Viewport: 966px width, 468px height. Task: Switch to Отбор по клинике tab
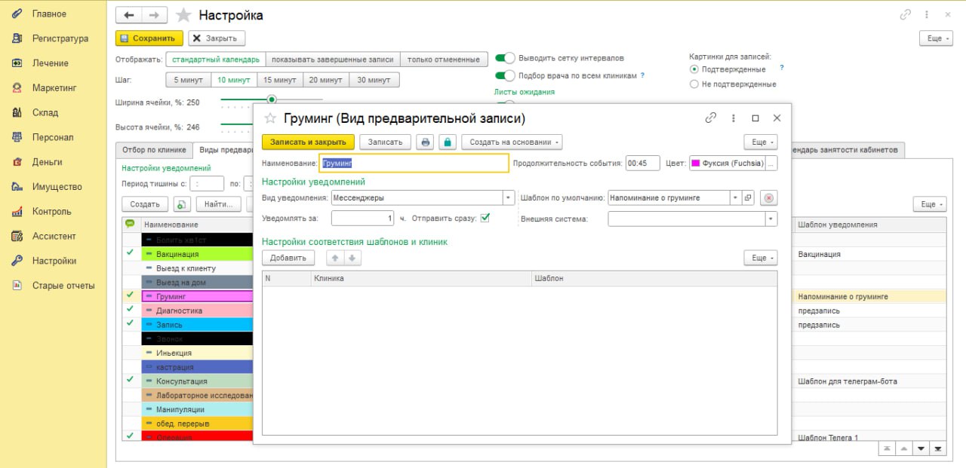[x=154, y=150]
